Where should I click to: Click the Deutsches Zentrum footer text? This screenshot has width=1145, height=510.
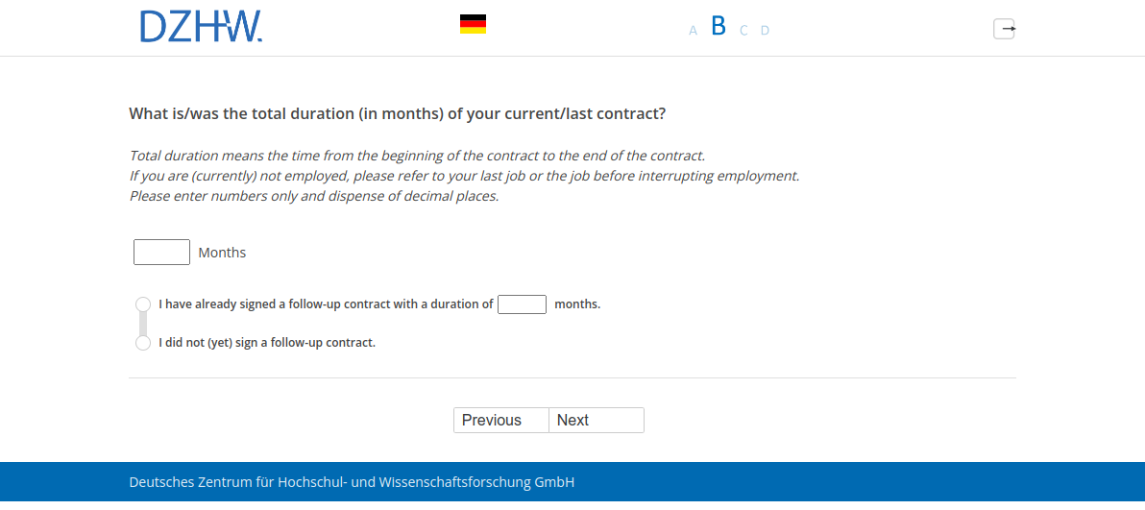coord(352,482)
